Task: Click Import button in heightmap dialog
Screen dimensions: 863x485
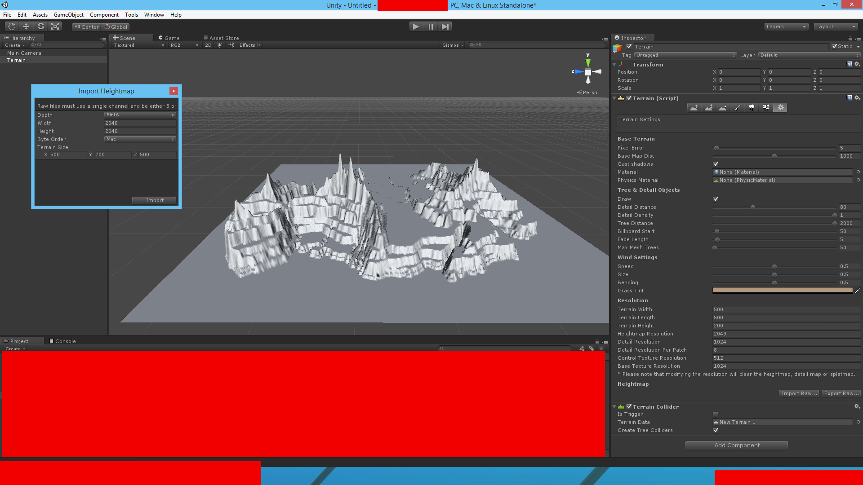Action: 154,200
